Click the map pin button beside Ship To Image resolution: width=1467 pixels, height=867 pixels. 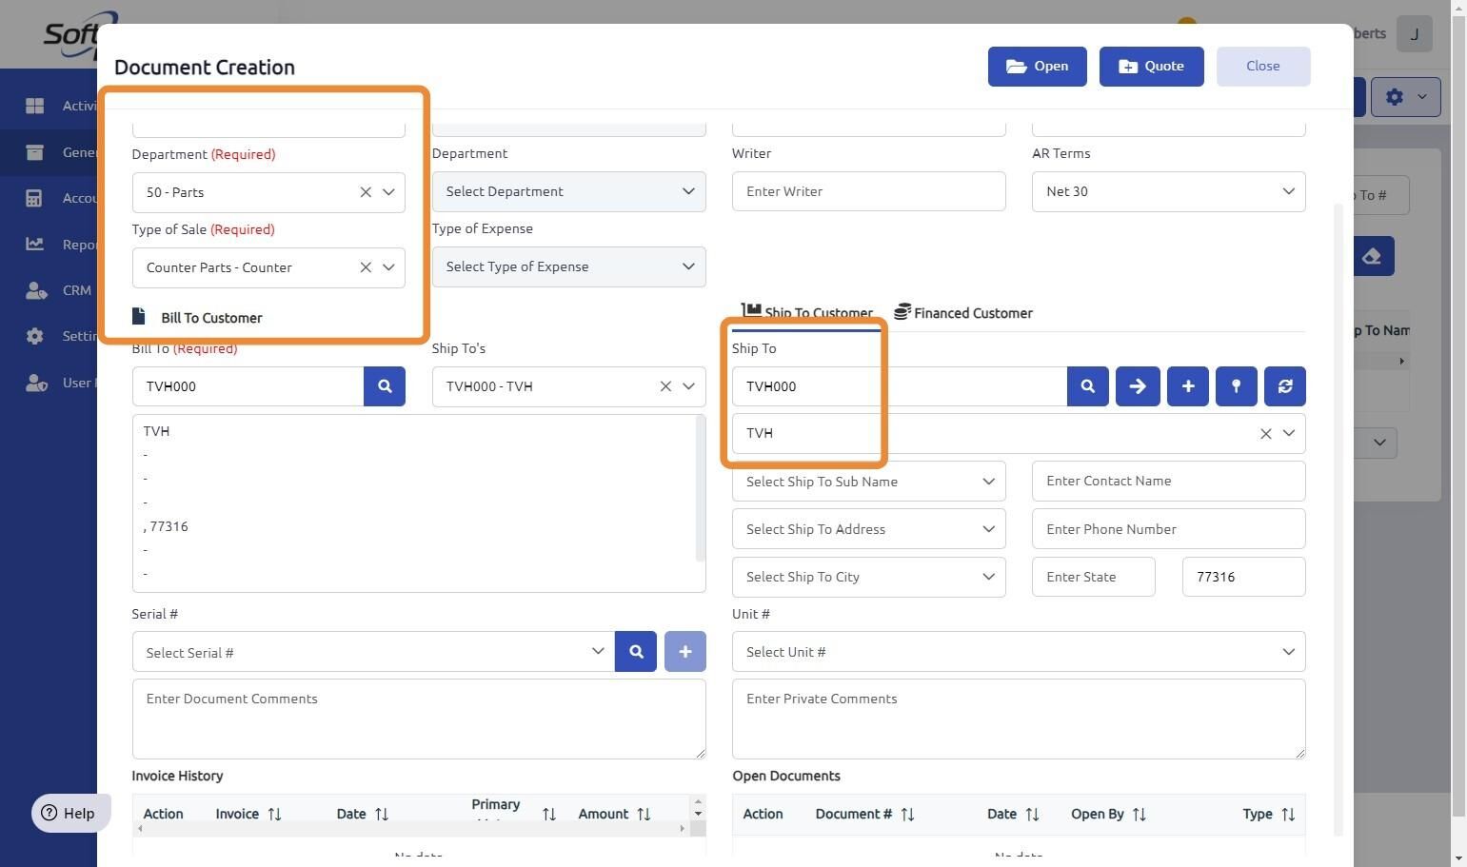(1236, 386)
